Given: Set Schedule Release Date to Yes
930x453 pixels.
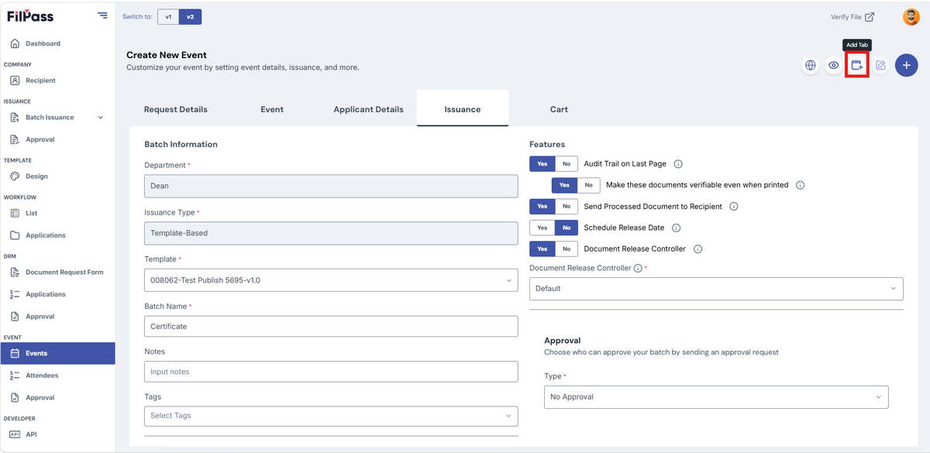Looking at the screenshot, I should 542,228.
